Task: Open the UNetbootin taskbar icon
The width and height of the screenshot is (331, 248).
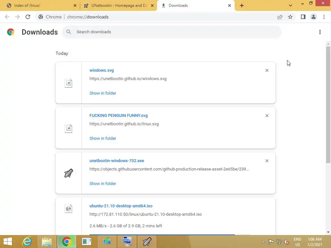Action: 147,242
